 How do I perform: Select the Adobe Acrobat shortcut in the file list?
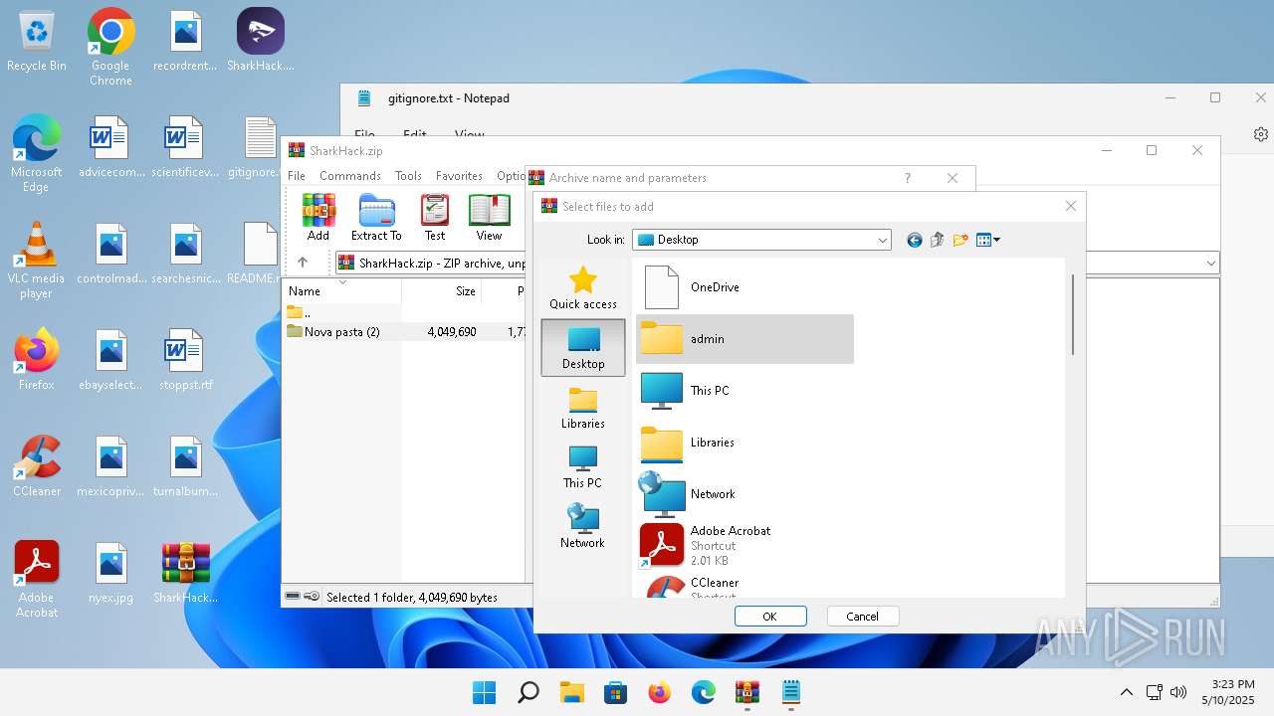(744, 546)
